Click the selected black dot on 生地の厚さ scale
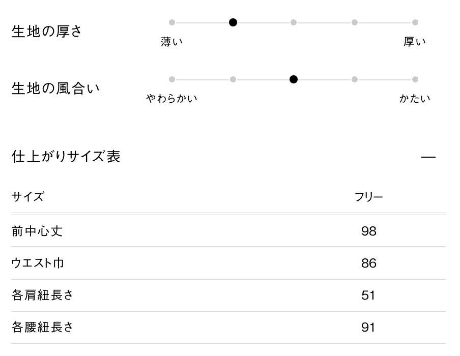 233,22
